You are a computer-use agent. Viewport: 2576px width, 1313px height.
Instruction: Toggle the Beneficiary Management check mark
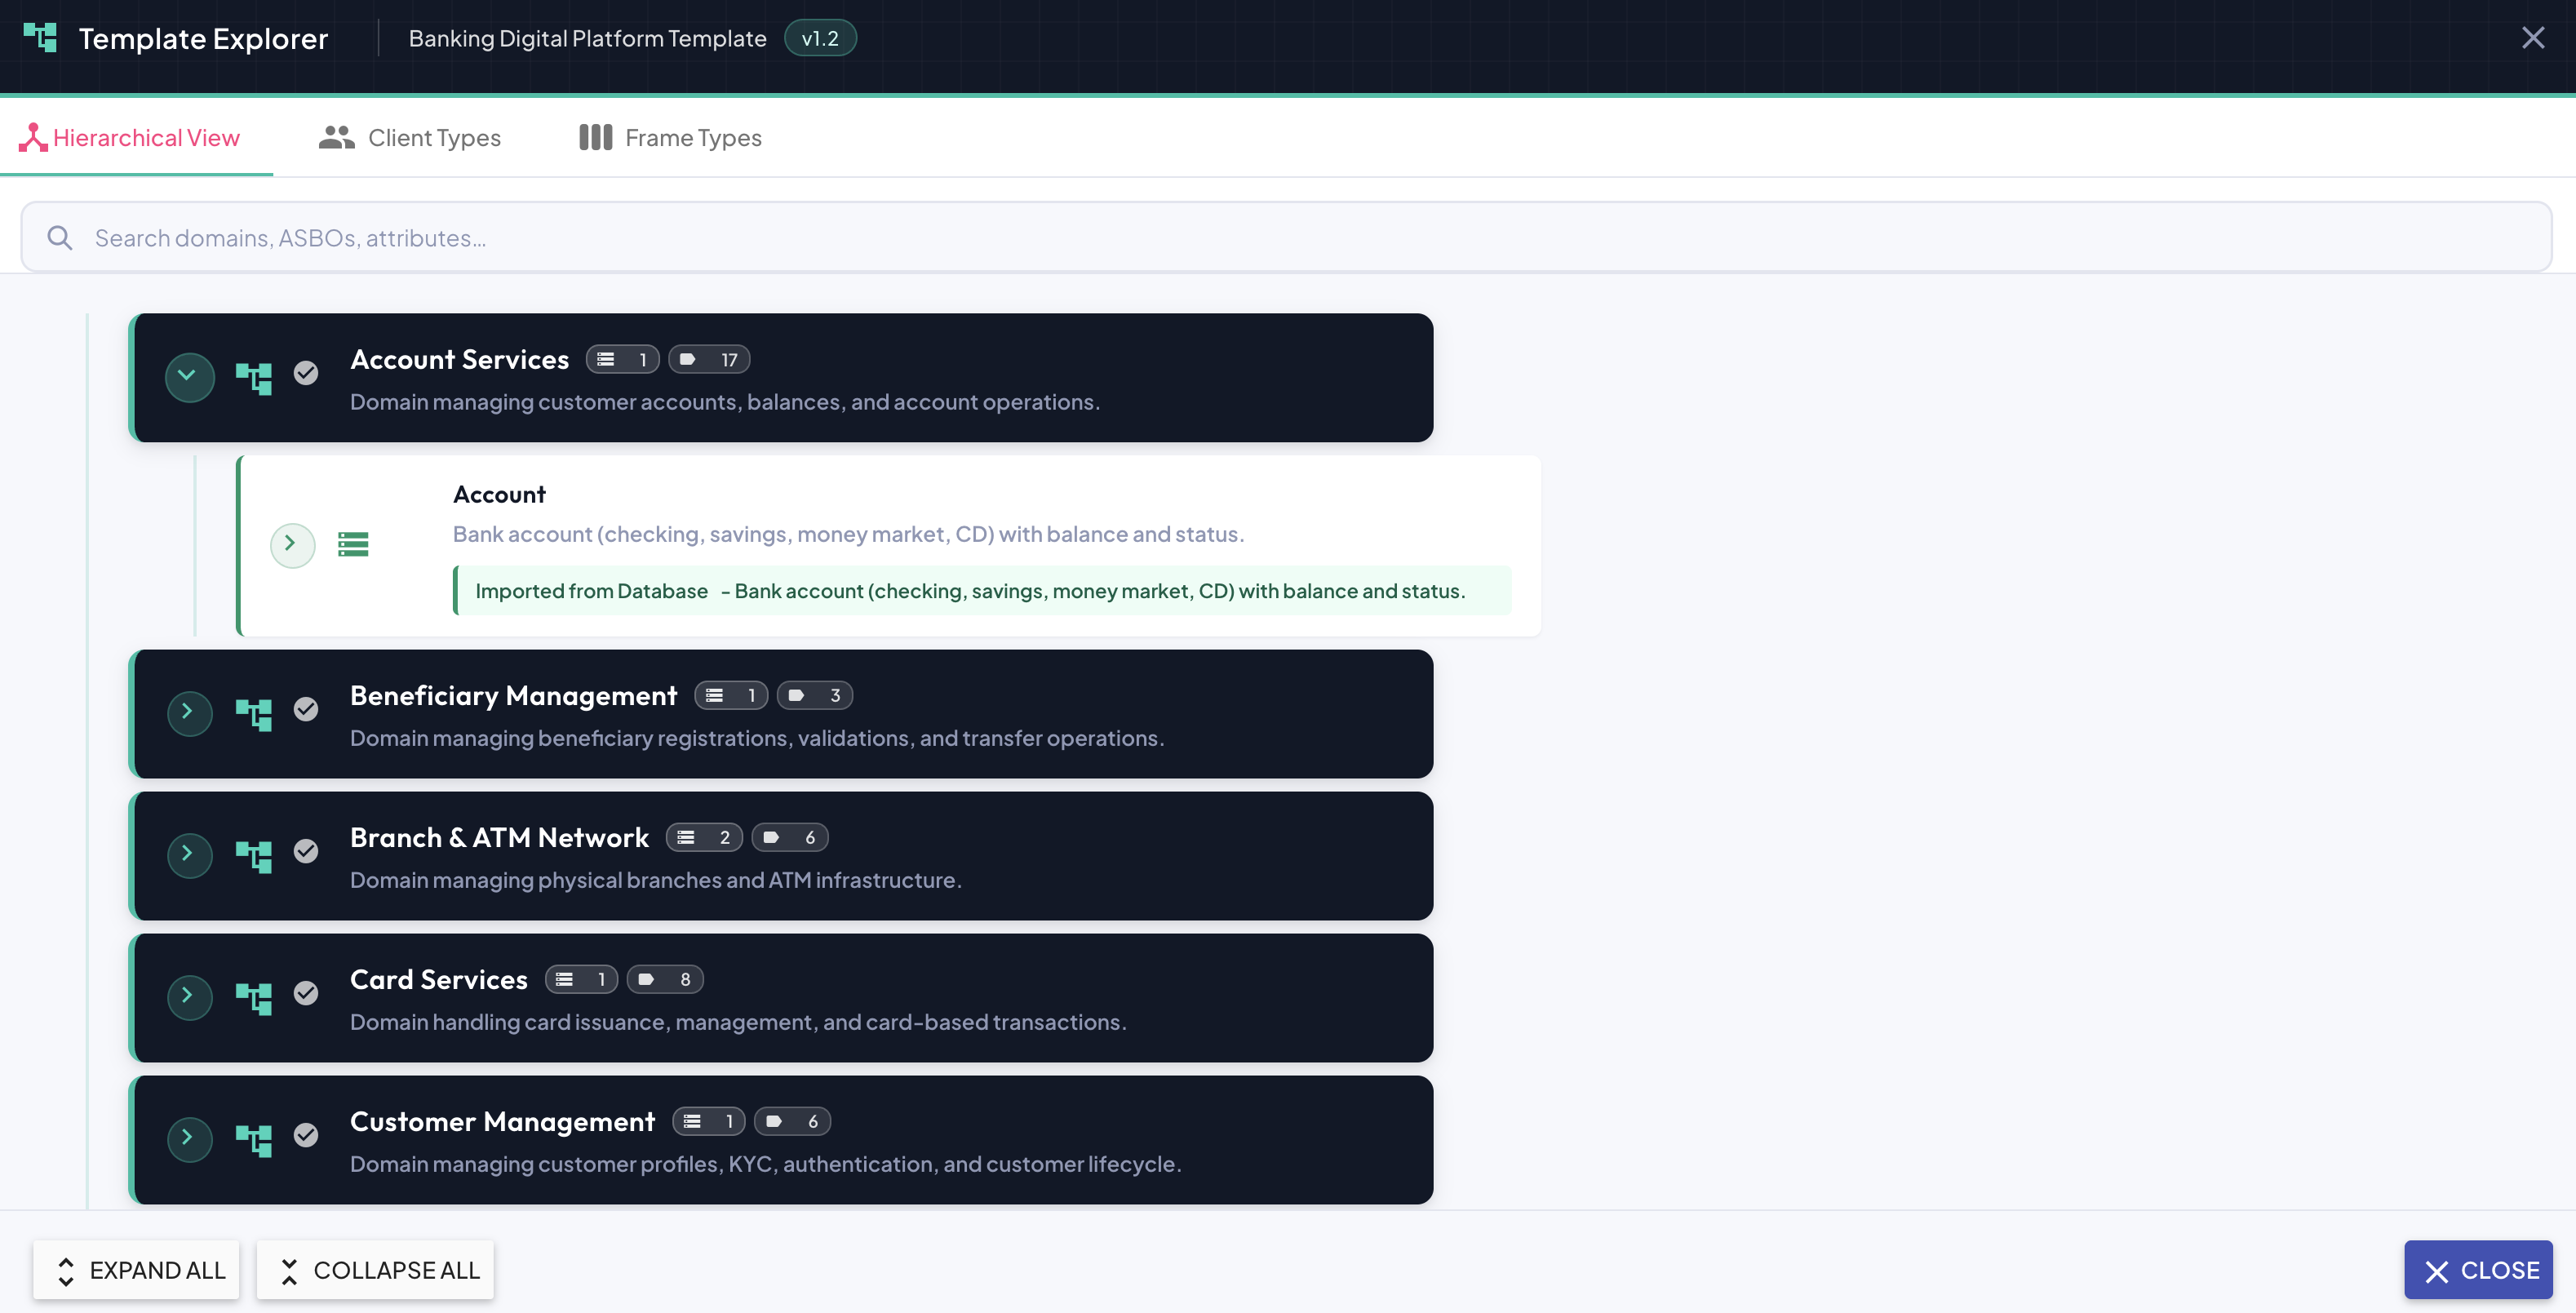tap(306, 709)
